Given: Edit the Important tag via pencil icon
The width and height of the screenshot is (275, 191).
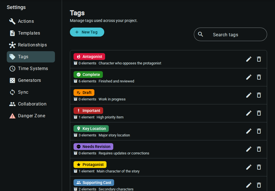Looking at the screenshot, I should point(249,113).
